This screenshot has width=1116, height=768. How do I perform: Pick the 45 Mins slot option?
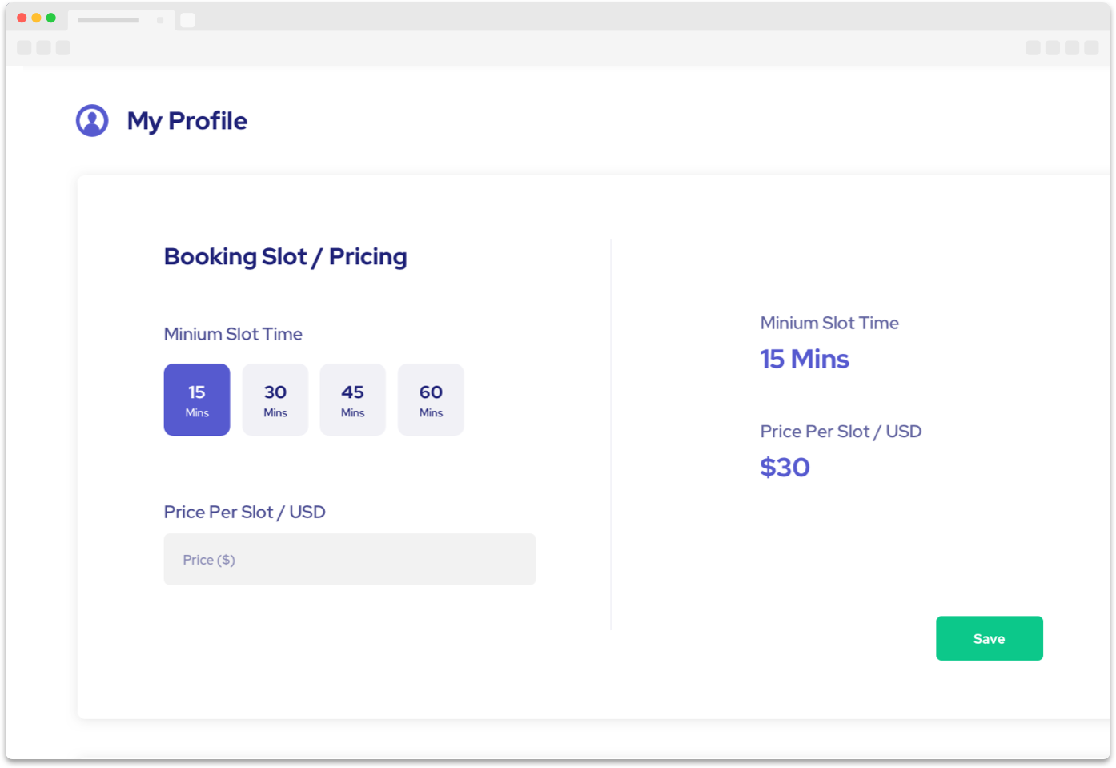(352, 400)
